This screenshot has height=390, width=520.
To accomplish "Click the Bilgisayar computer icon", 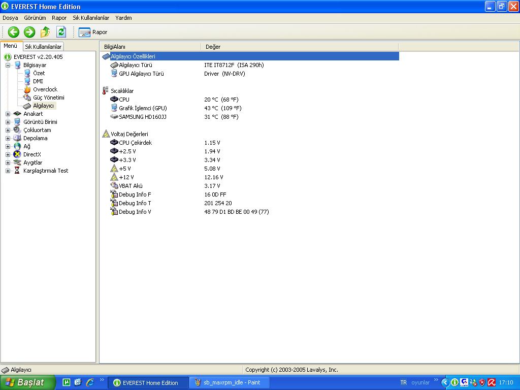I will (17, 65).
